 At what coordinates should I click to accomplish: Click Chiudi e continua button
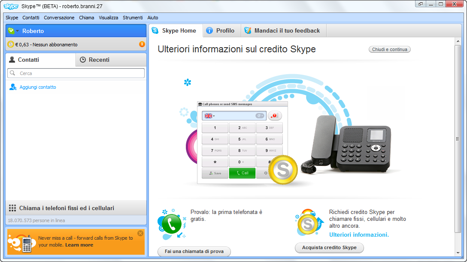[390, 49]
